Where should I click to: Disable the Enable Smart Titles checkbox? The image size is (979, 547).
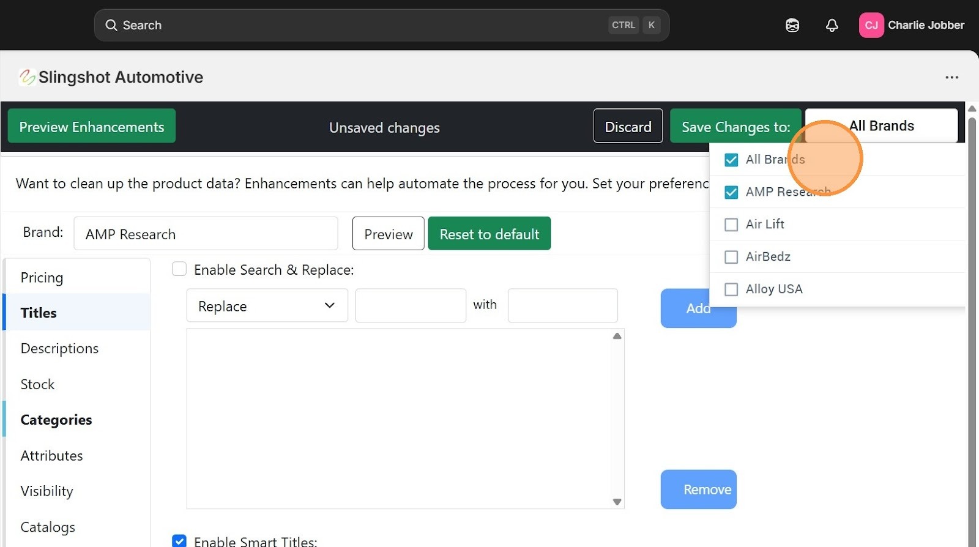[179, 541]
